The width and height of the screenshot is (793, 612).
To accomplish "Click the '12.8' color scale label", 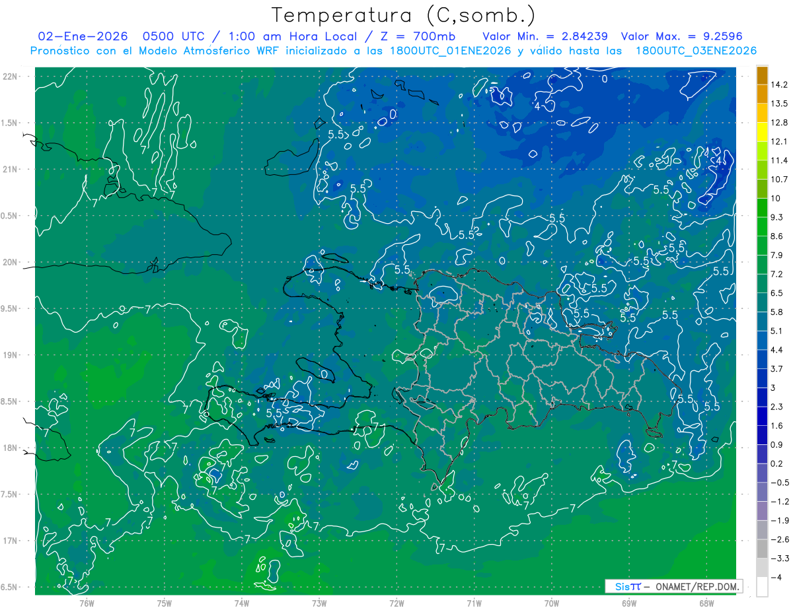I will [x=780, y=122].
